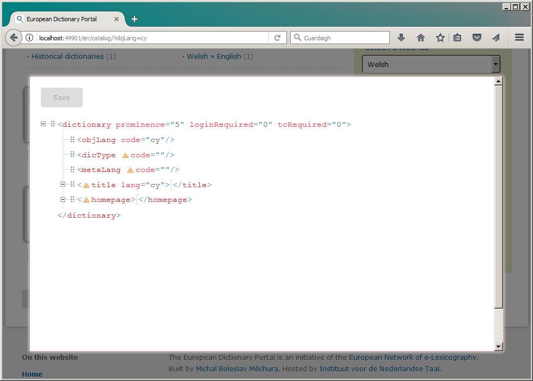Viewport: 533px width, 381px height.
Task: Click the Pocket save icon
Action: point(477,38)
